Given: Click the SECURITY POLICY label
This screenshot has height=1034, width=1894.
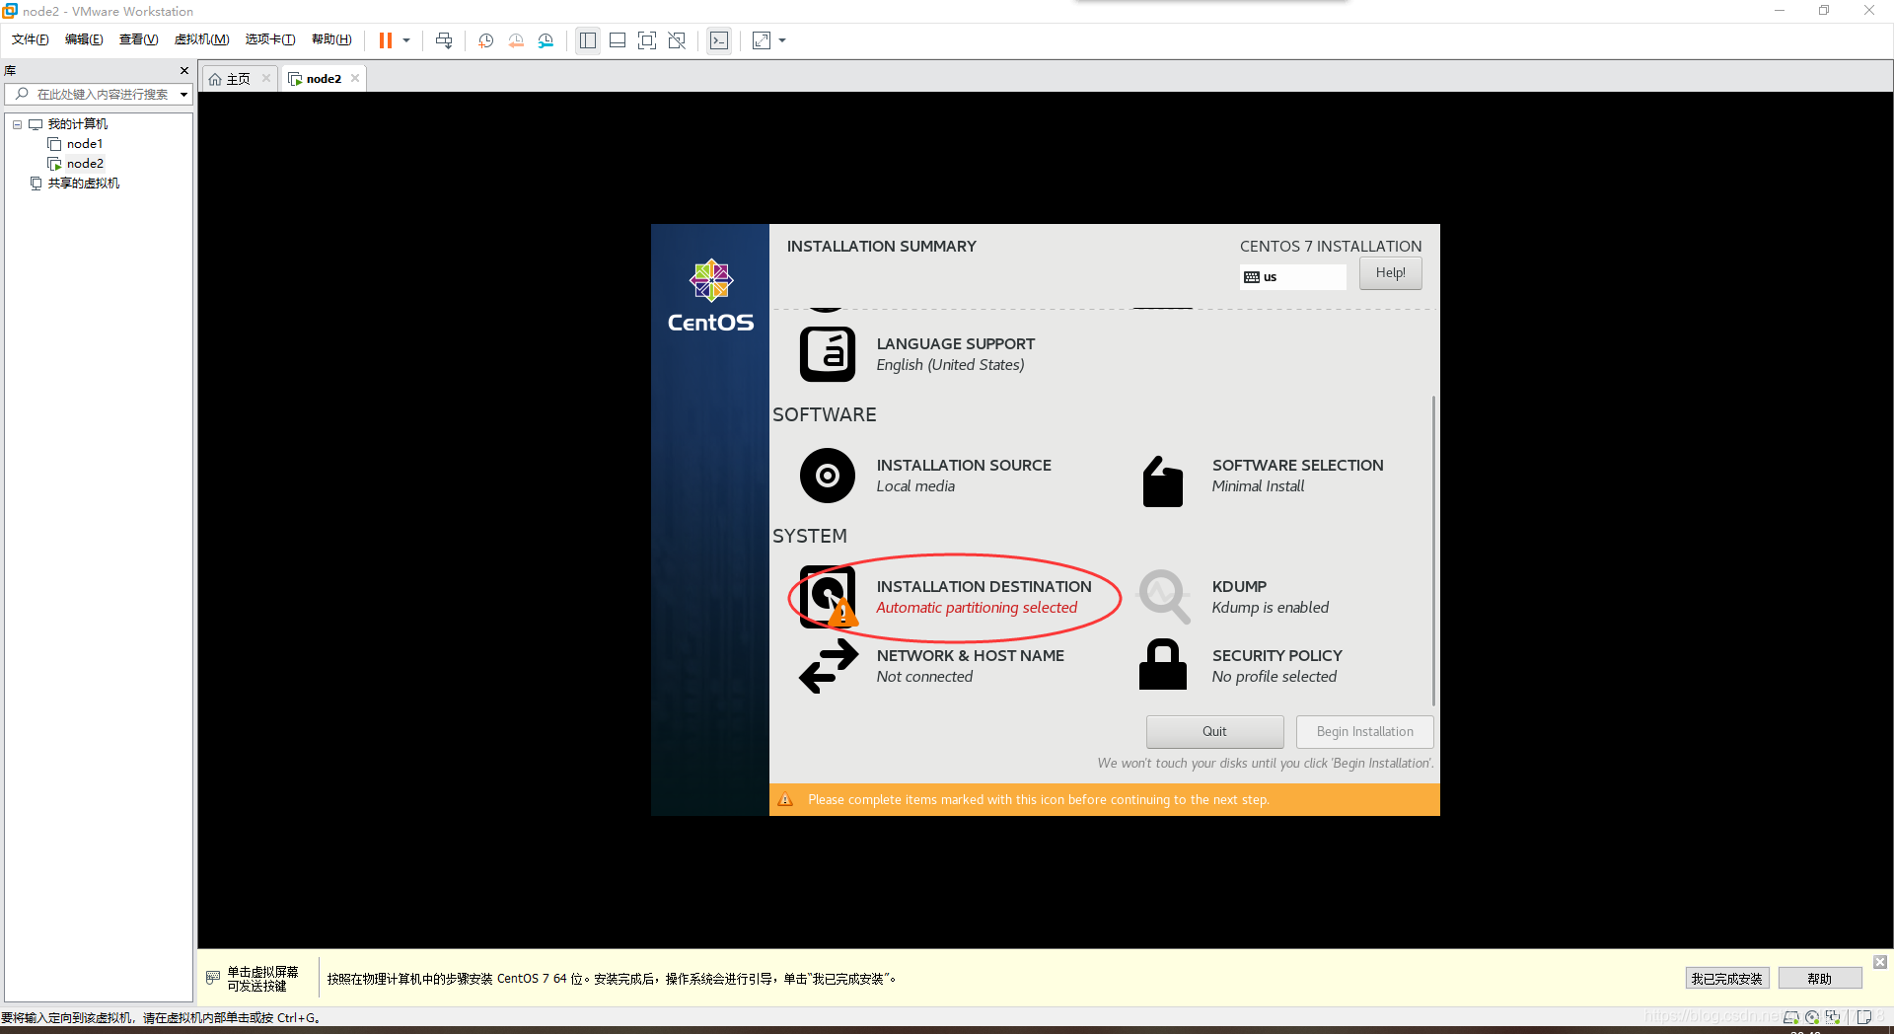Looking at the screenshot, I should point(1277,655).
